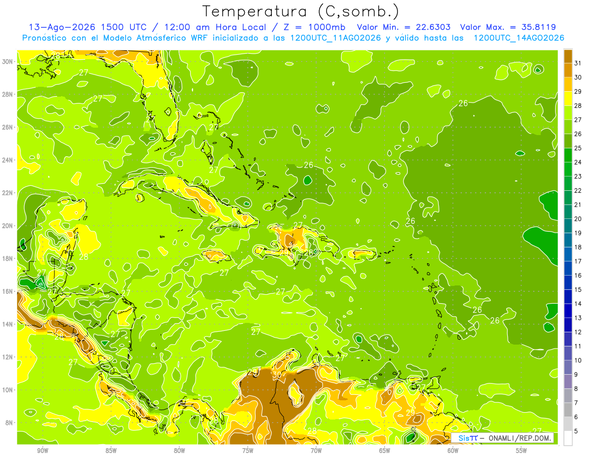Click the valid-until time '1200UTC_14AGO2026'
Image resolution: width=591 pixels, height=457 pixels.
[519, 38]
